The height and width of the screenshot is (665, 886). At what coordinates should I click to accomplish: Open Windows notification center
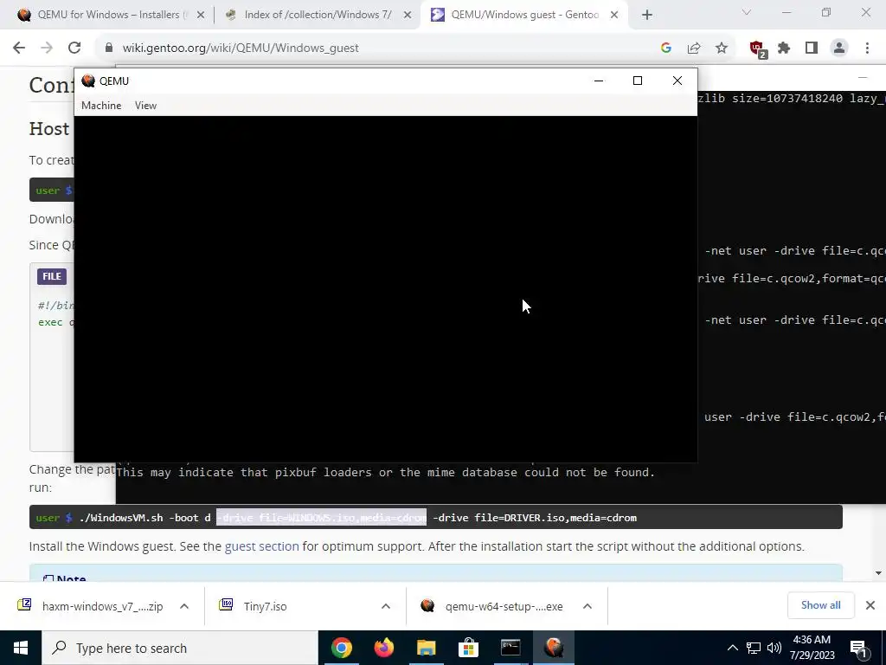click(x=859, y=648)
